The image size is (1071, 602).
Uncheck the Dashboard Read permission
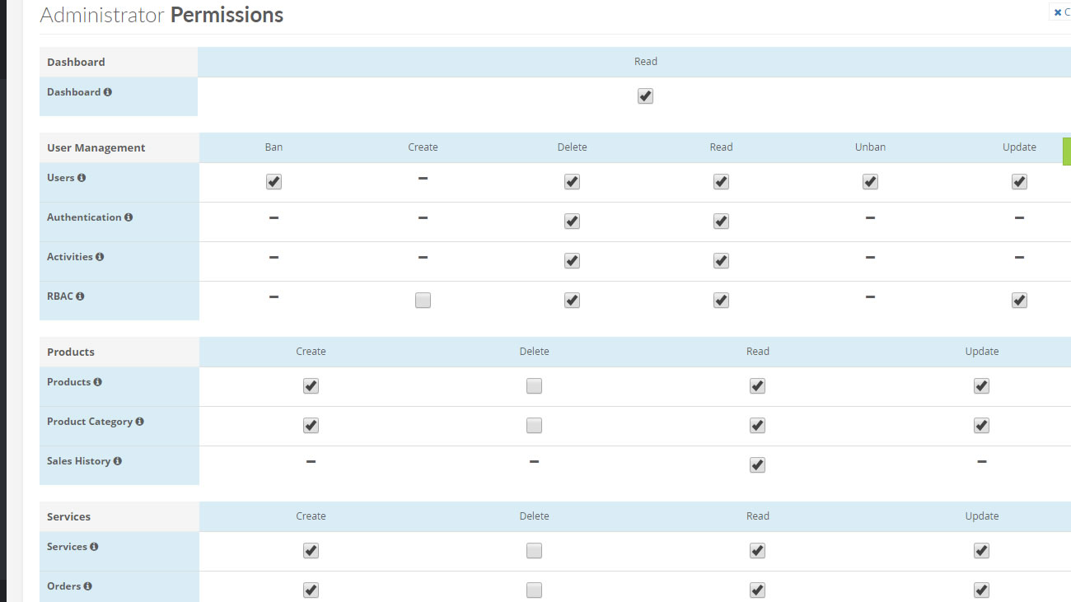[x=645, y=96]
